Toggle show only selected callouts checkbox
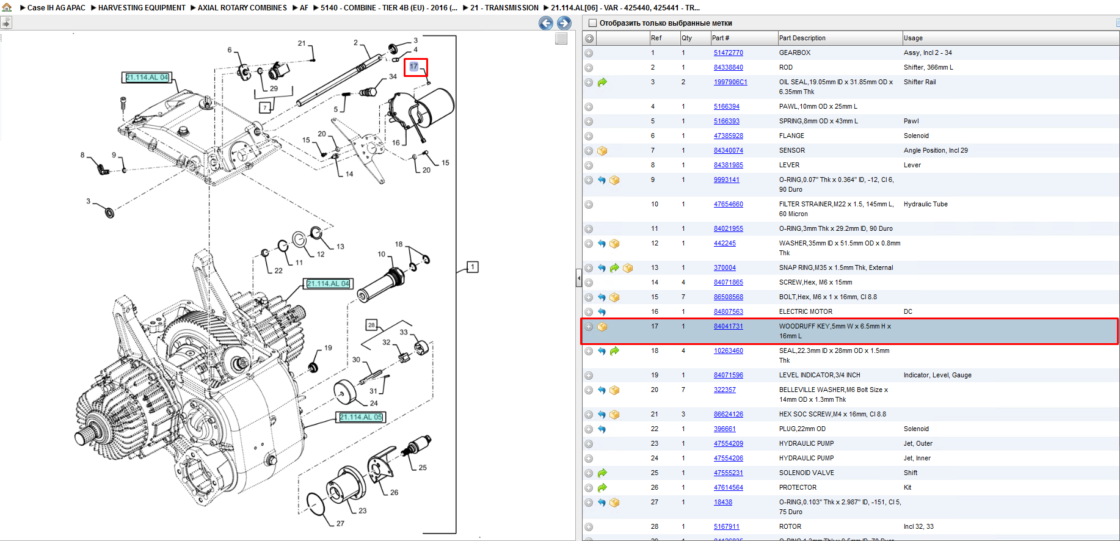 [592, 23]
